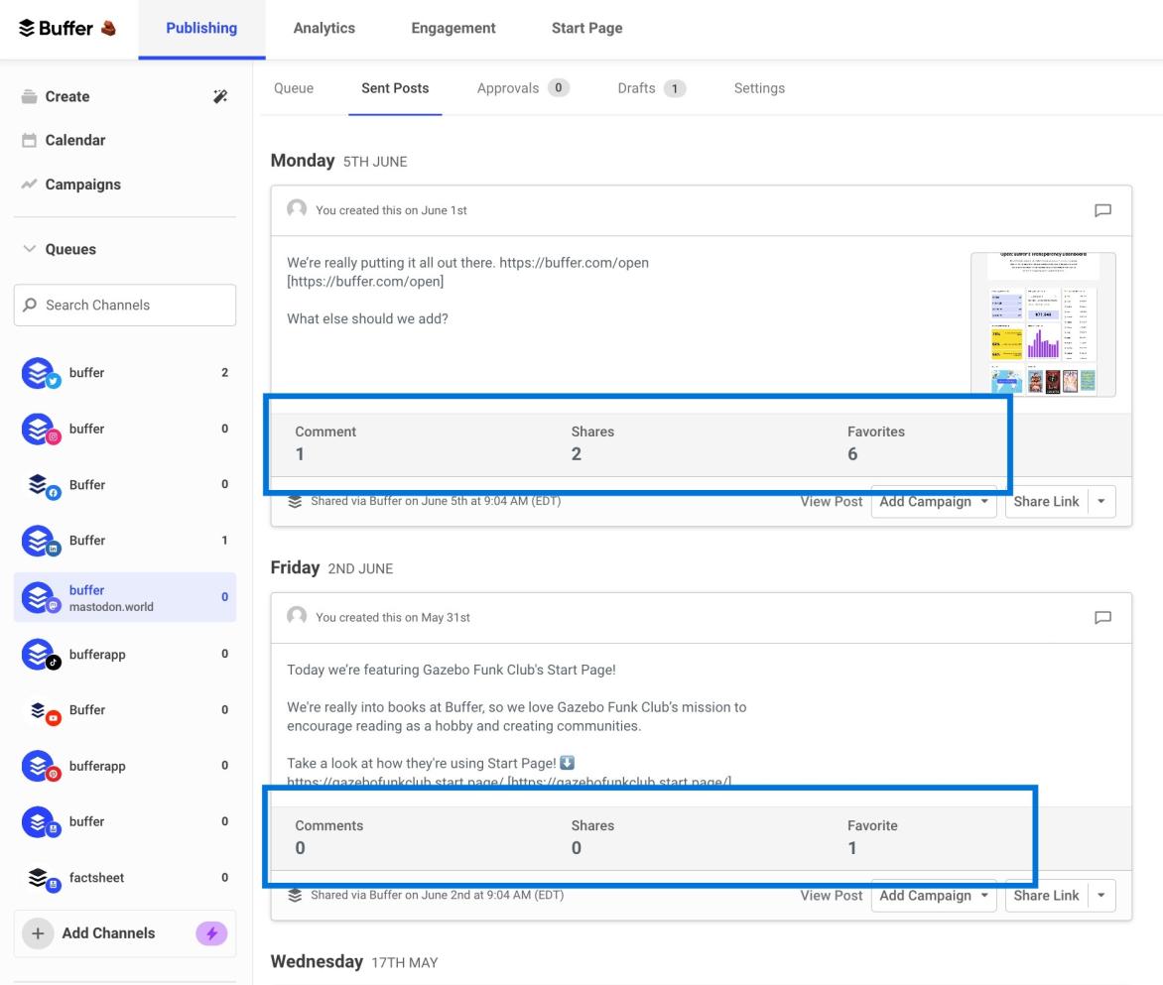Click the Calendar icon in sidebar
The height and width of the screenshot is (985, 1163).
click(x=29, y=140)
